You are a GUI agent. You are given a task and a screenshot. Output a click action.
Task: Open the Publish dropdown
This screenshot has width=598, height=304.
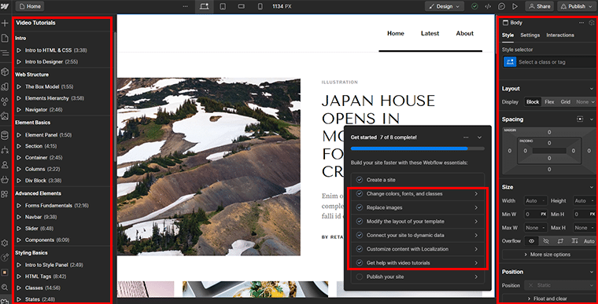point(576,6)
